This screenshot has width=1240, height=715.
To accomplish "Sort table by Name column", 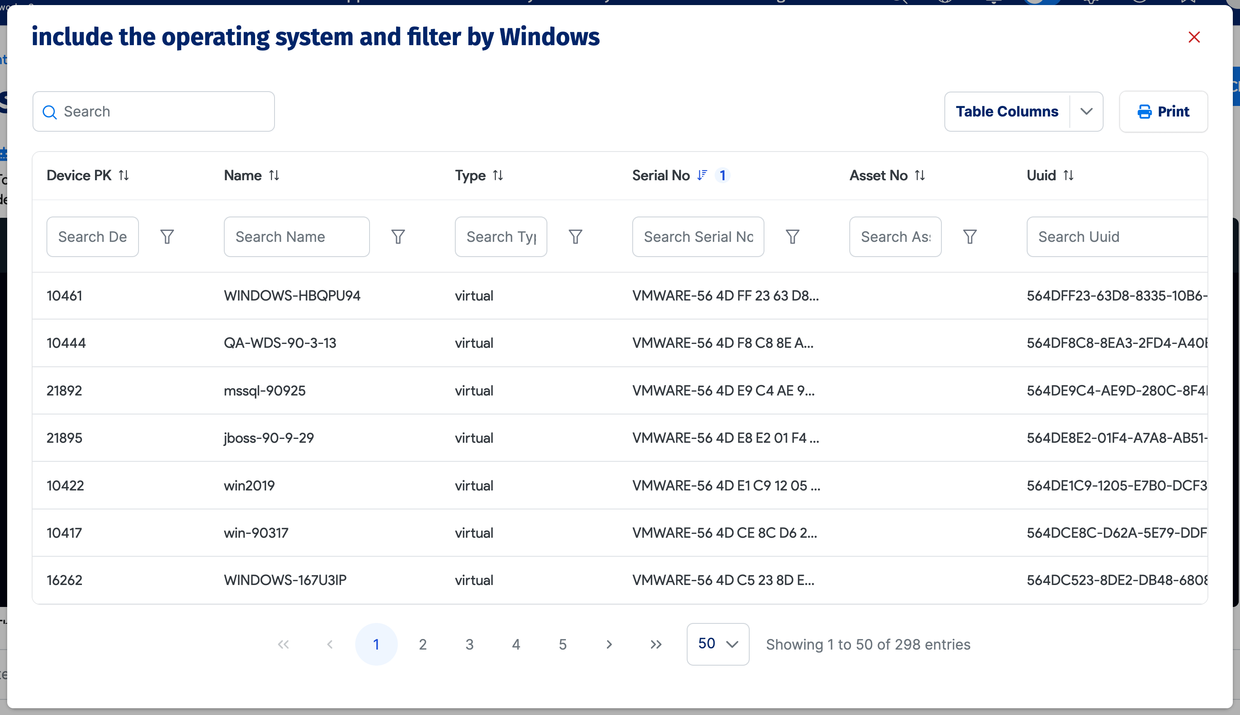I will (x=274, y=175).
